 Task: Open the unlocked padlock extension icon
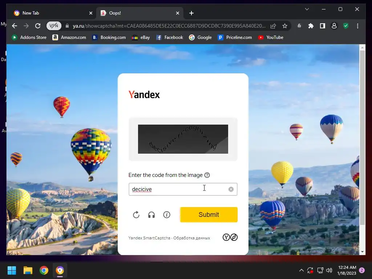coord(299,26)
